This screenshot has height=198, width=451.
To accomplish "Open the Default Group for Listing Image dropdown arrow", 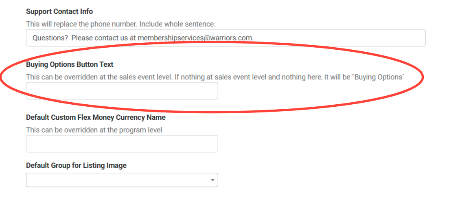I will (212, 180).
